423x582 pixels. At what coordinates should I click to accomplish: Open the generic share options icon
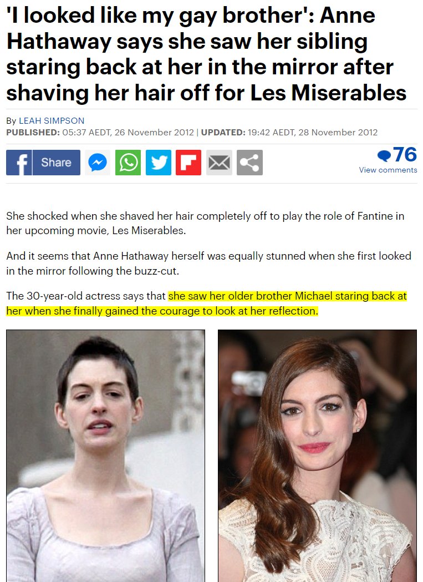point(249,163)
